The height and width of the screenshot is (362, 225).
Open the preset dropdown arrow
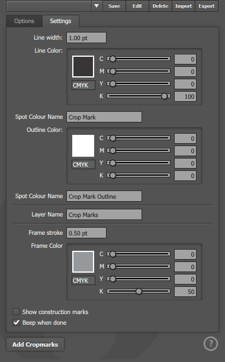pos(97,6)
